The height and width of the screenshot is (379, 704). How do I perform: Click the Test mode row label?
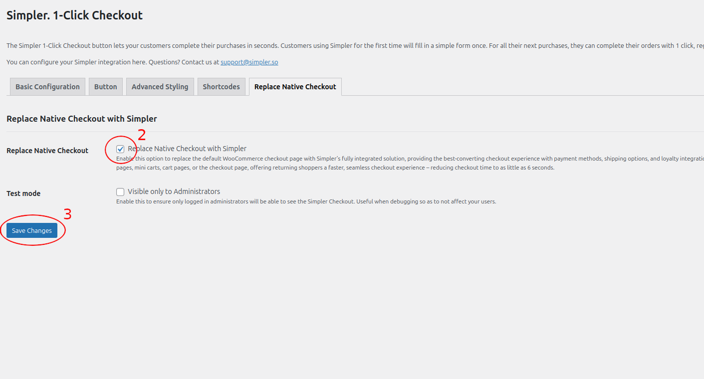[x=23, y=193]
